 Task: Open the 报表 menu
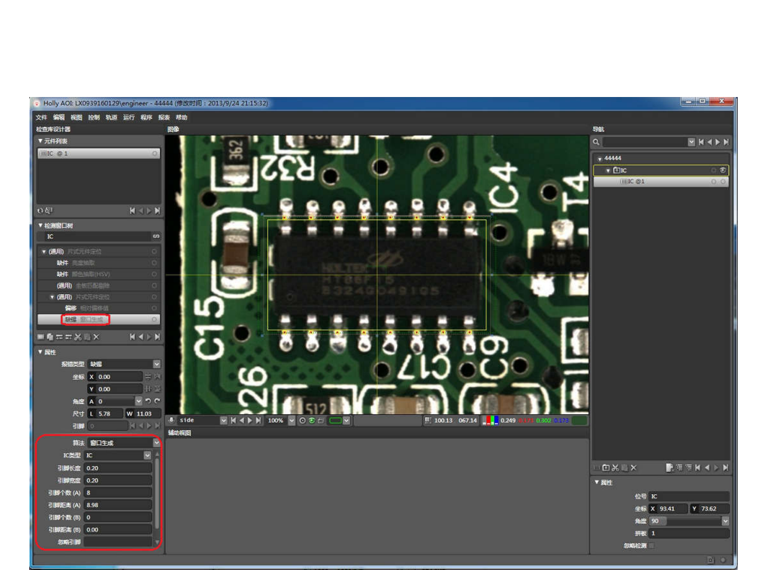(164, 117)
